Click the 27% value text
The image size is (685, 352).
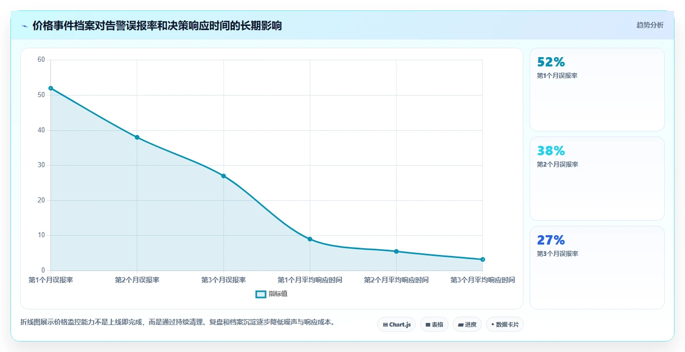(x=551, y=240)
